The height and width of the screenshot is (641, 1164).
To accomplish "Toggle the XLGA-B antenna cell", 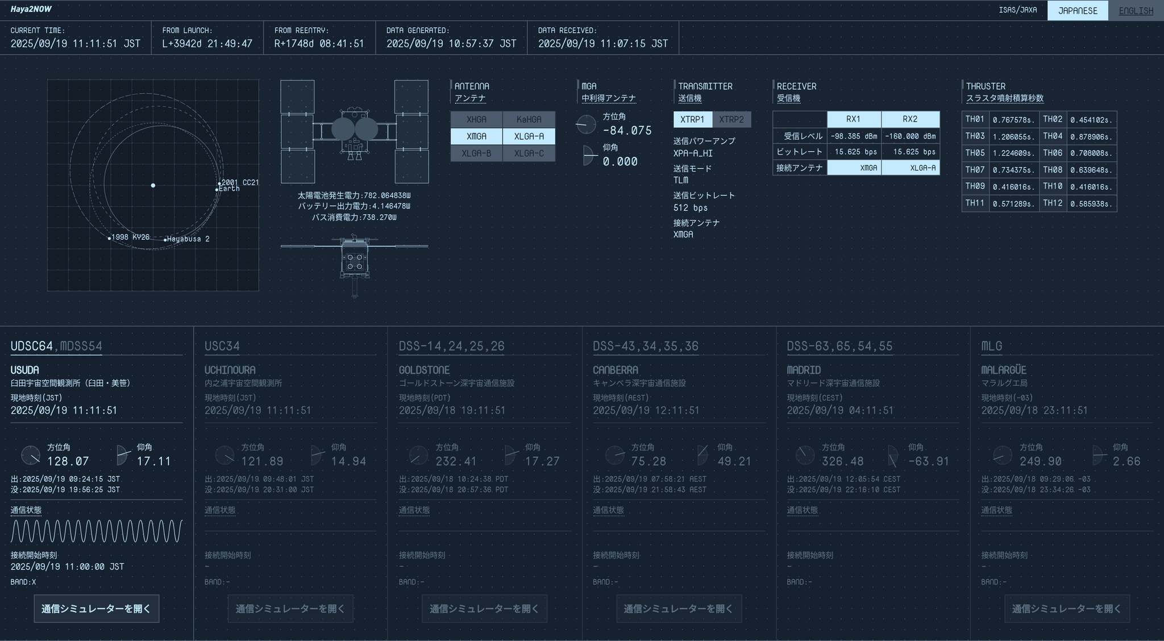I will [x=476, y=153].
